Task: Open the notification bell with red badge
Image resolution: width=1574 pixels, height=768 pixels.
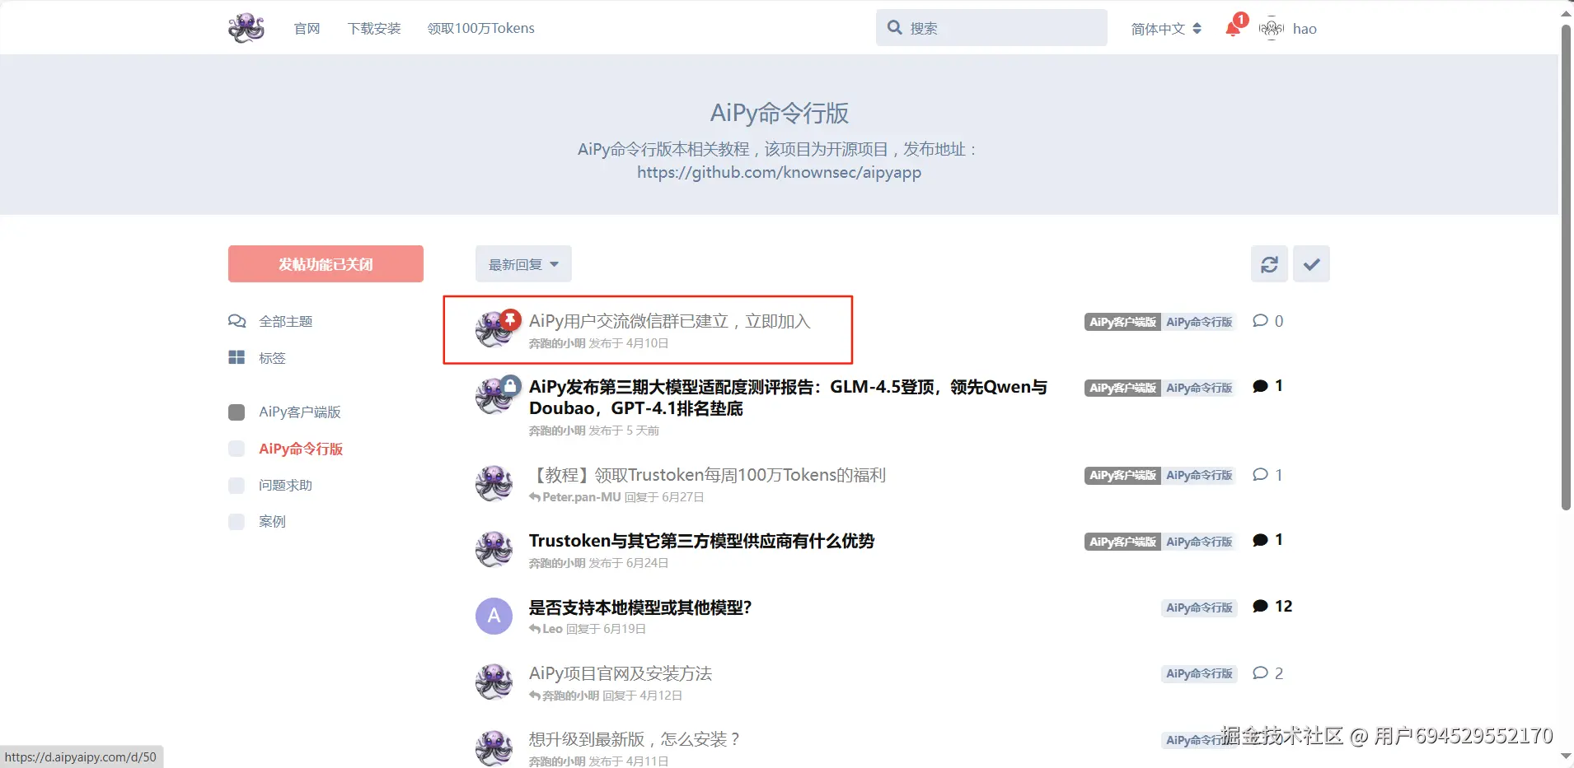Action: tap(1234, 28)
